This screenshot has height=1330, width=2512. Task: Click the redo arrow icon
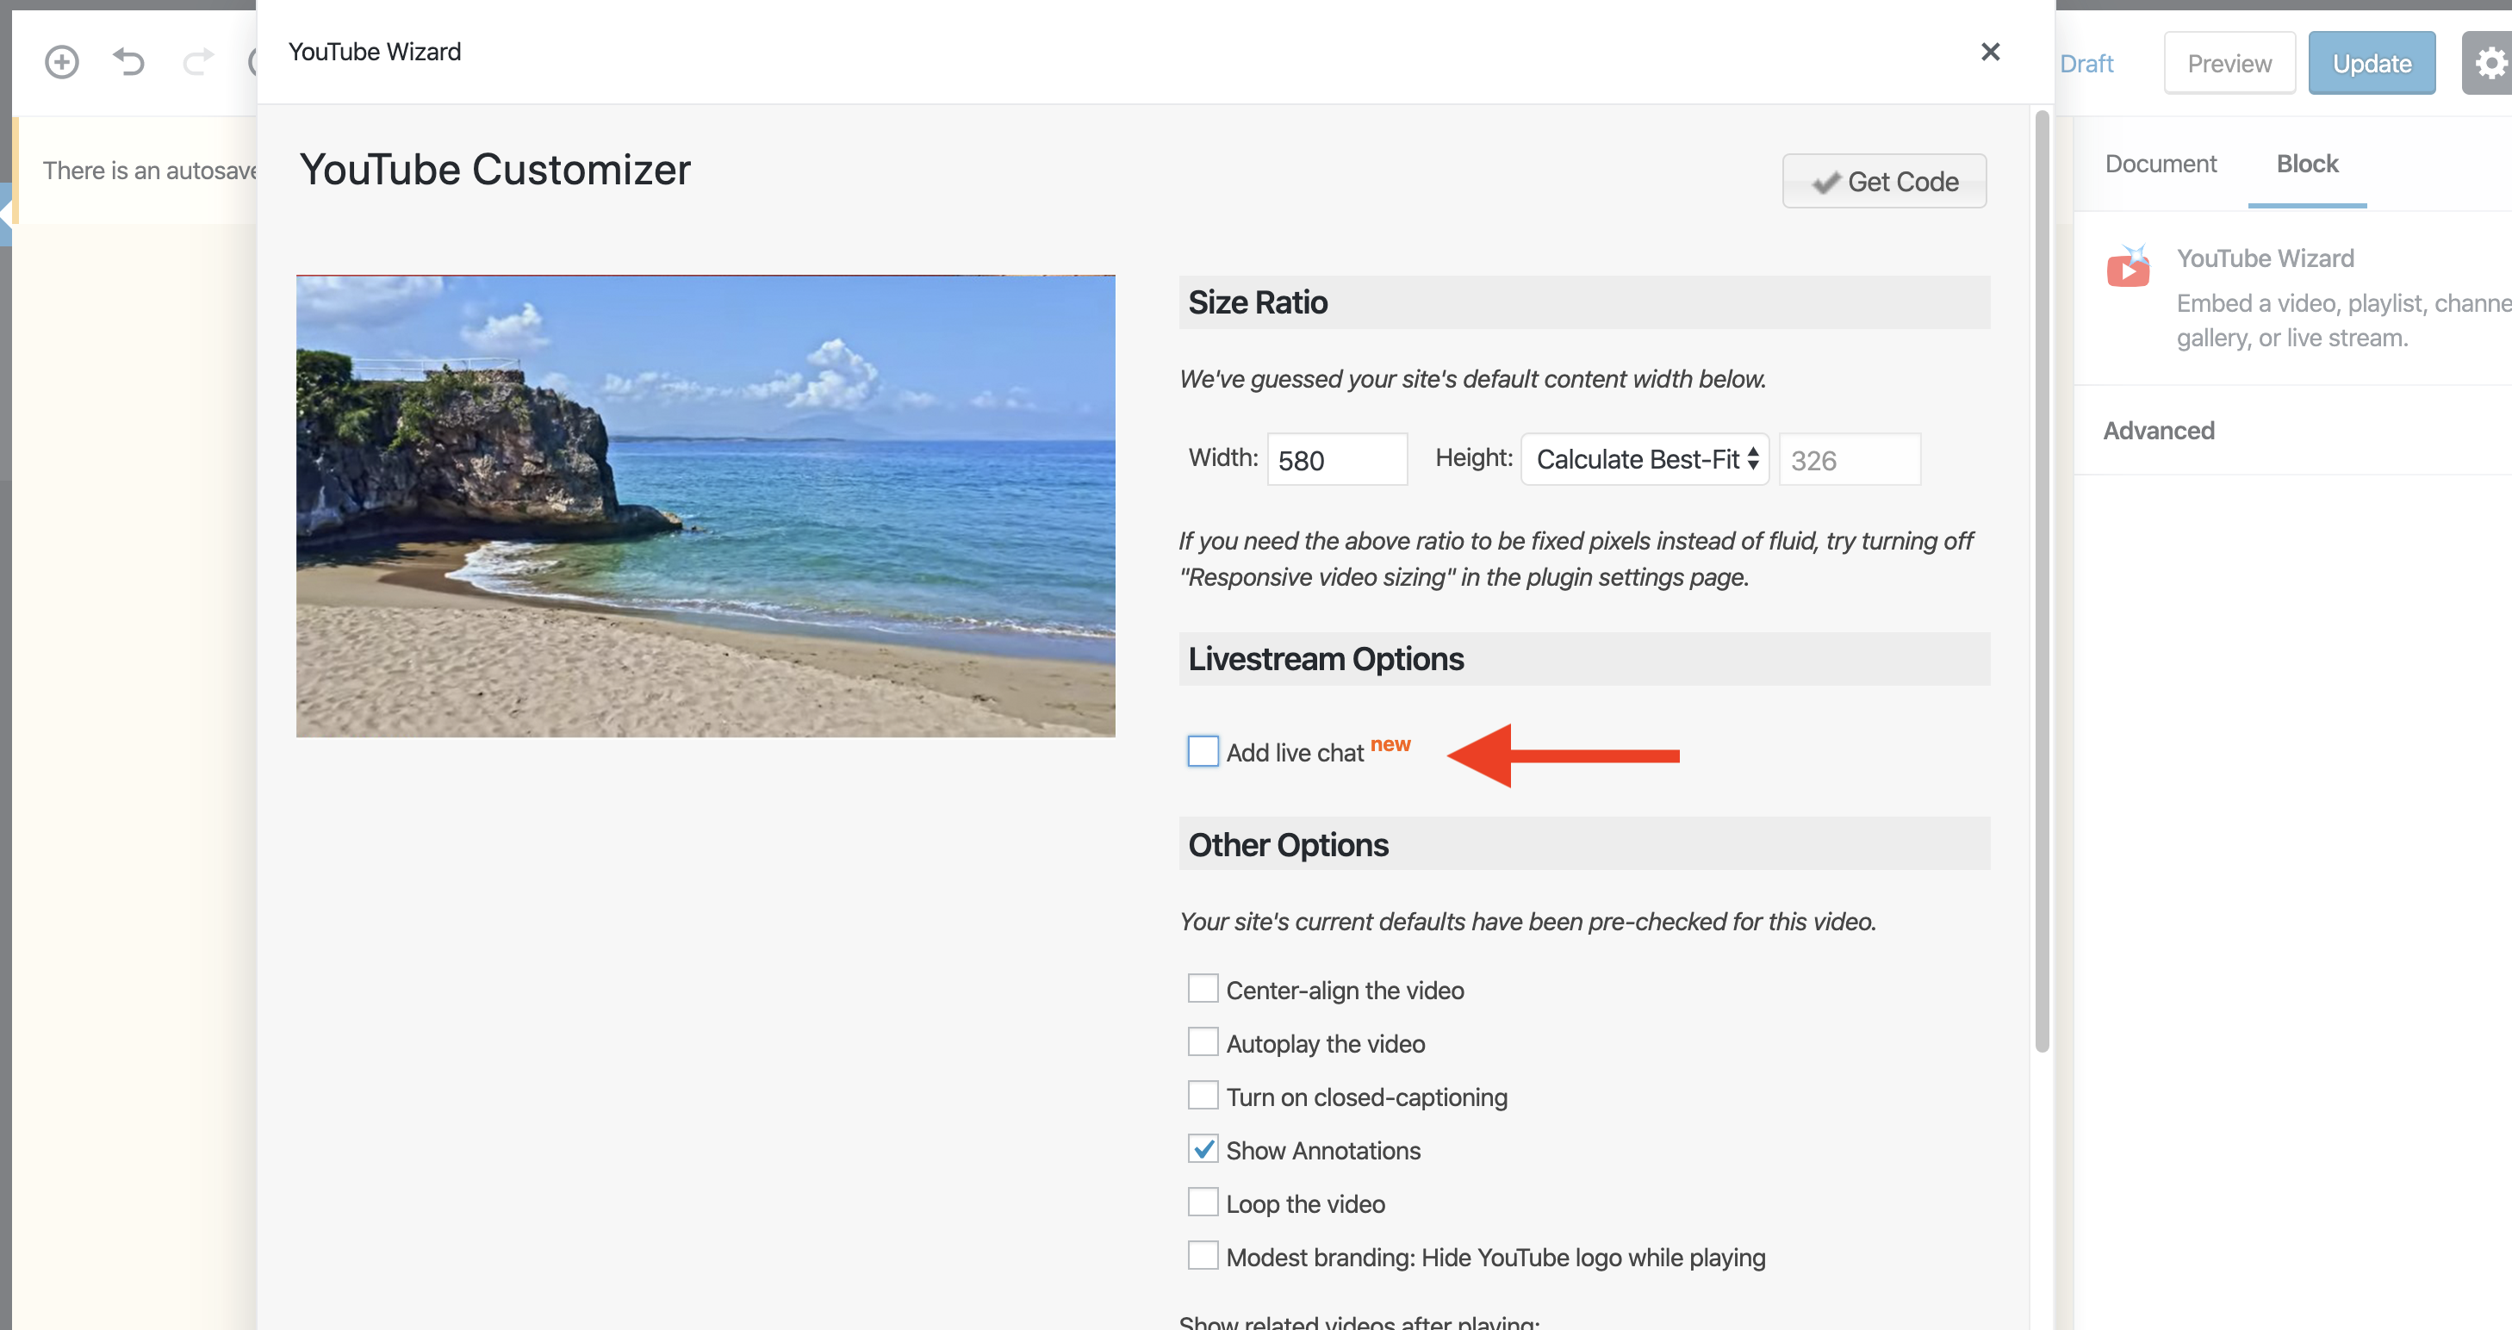[196, 61]
